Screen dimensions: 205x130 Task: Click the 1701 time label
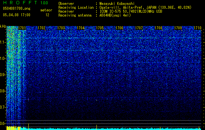(22, 28)
